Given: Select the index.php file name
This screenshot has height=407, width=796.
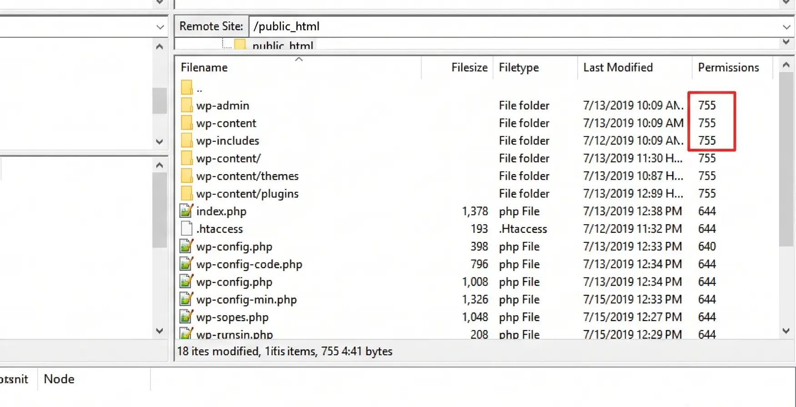Looking at the screenshot, I should (222, 211).
